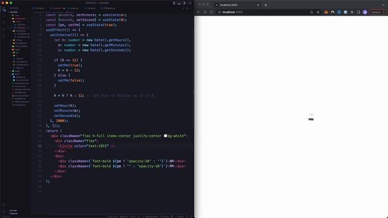Reload the localhost page in browser
This screenshot has height=218, width=388.
[x=212, y=12]
